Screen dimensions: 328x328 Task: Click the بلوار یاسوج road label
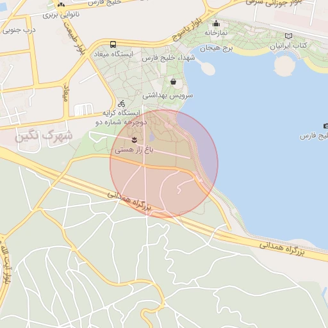(x=187, y=29)
